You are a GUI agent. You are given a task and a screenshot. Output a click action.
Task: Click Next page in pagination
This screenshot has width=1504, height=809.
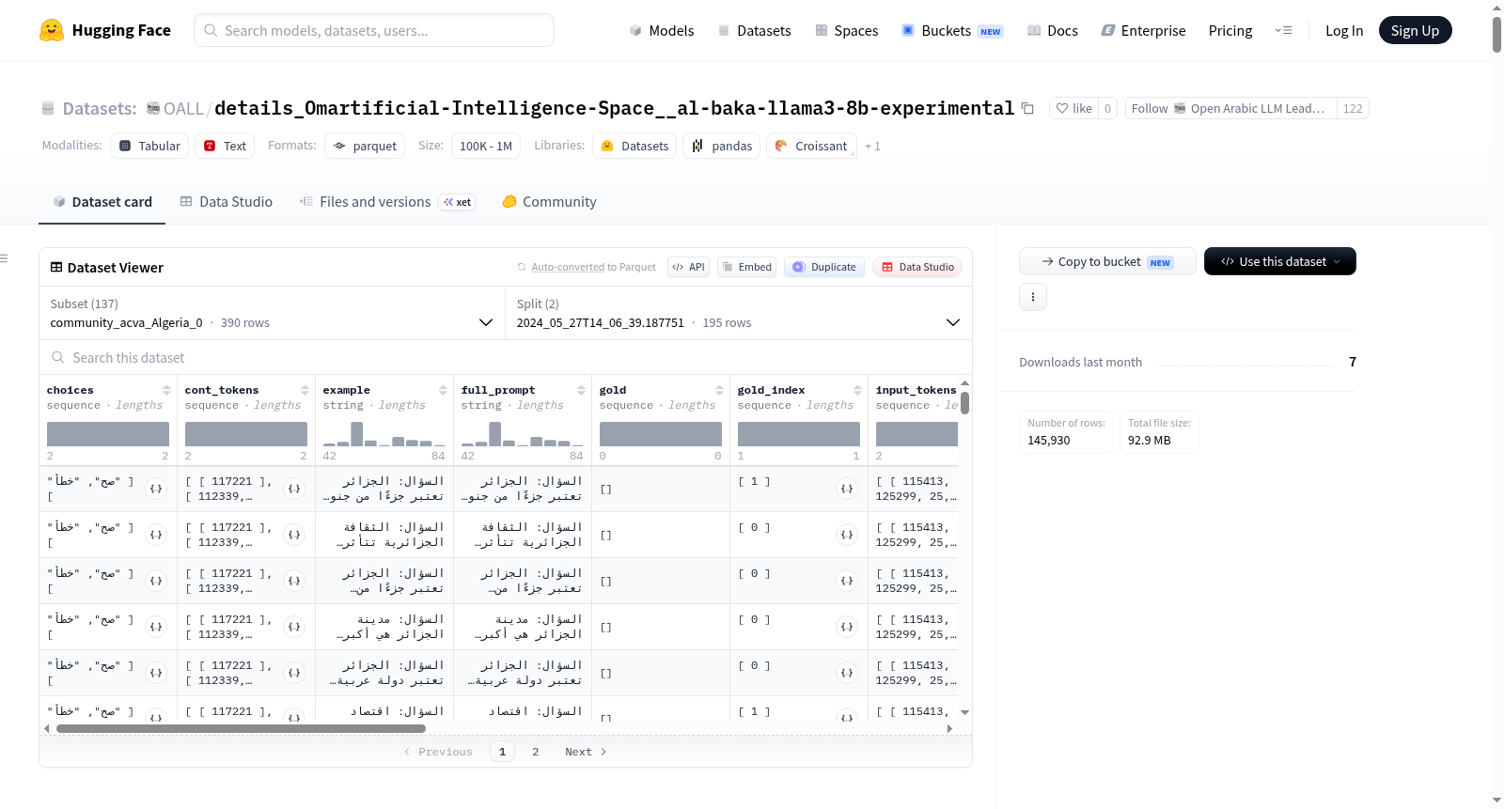tap(585, 752)
